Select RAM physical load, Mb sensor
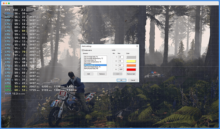This screenshot has width=220, height=129. click(x=91, y=69)
